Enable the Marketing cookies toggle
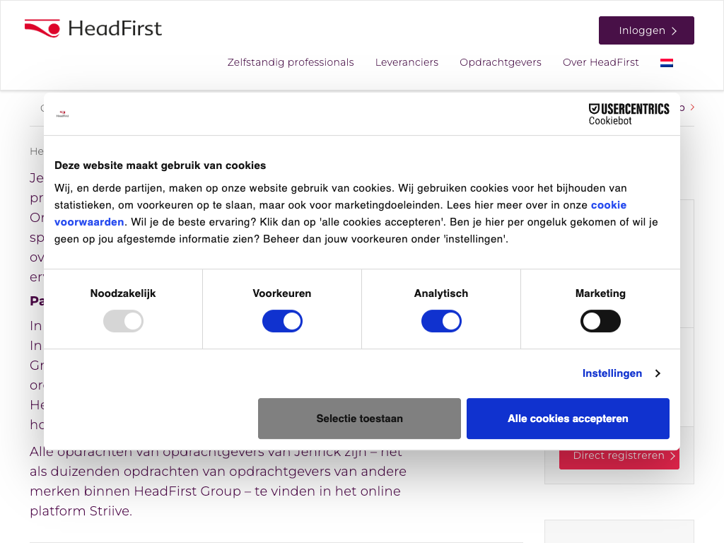This screenshot has height=543, width=724. click(600, 322)
